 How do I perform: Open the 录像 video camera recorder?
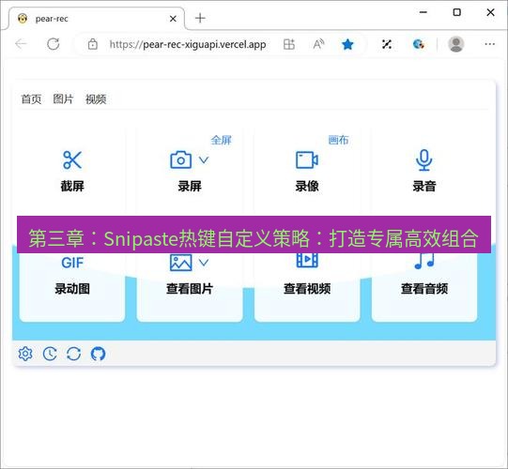307,159
